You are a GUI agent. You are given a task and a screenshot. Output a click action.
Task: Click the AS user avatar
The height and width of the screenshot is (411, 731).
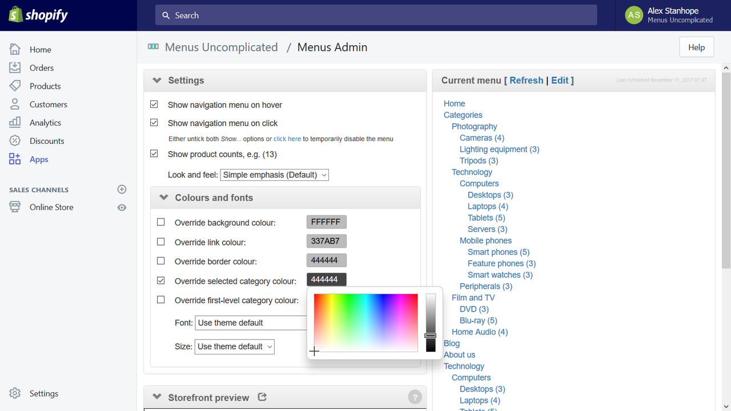coord(634,15)
